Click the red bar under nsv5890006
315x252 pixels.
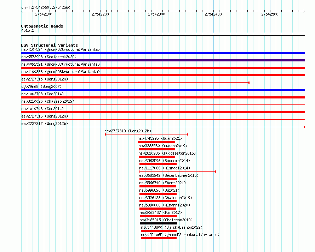pyautogui.click(x=158, y=209)
